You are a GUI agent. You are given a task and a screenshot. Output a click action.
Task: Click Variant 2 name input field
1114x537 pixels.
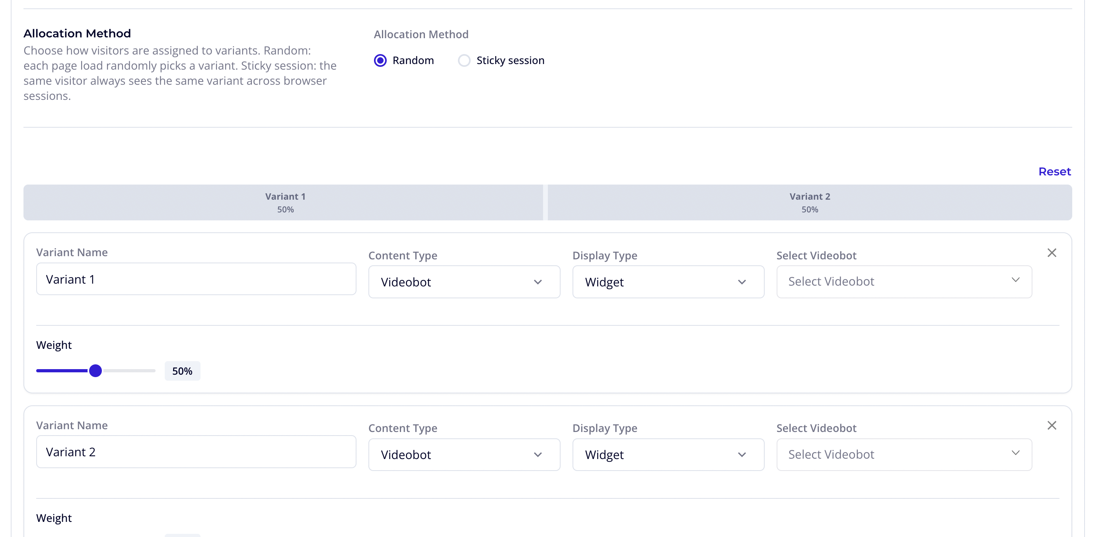coord(196,452)
